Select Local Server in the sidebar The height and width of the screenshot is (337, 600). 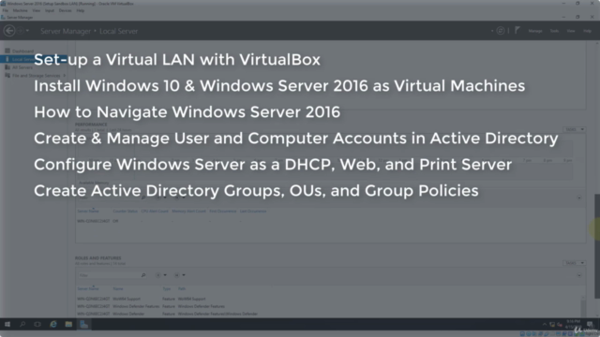[x=34, y=59]
